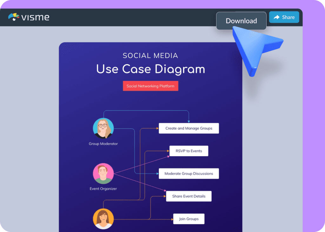
Task: Click the Share Event Details box
Action: [189, 196]
